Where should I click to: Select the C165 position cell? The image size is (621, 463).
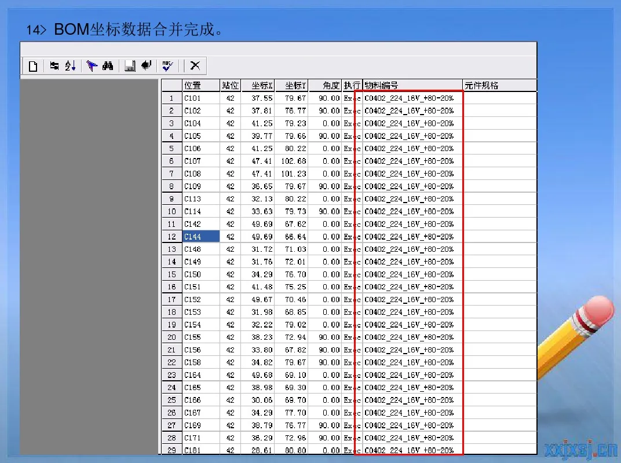point(201,388)
